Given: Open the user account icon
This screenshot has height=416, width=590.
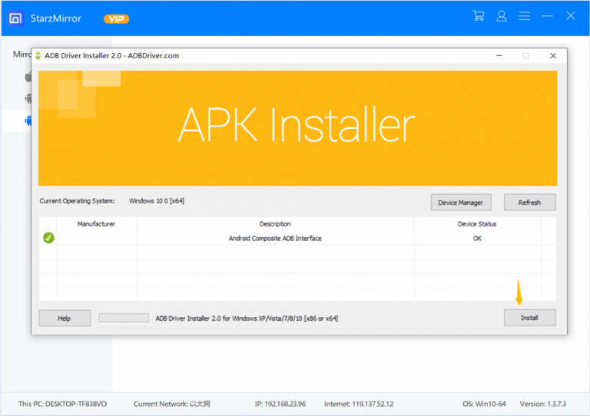Looking at the screenshot, I should pyautogui.click(x=501, y=16).
